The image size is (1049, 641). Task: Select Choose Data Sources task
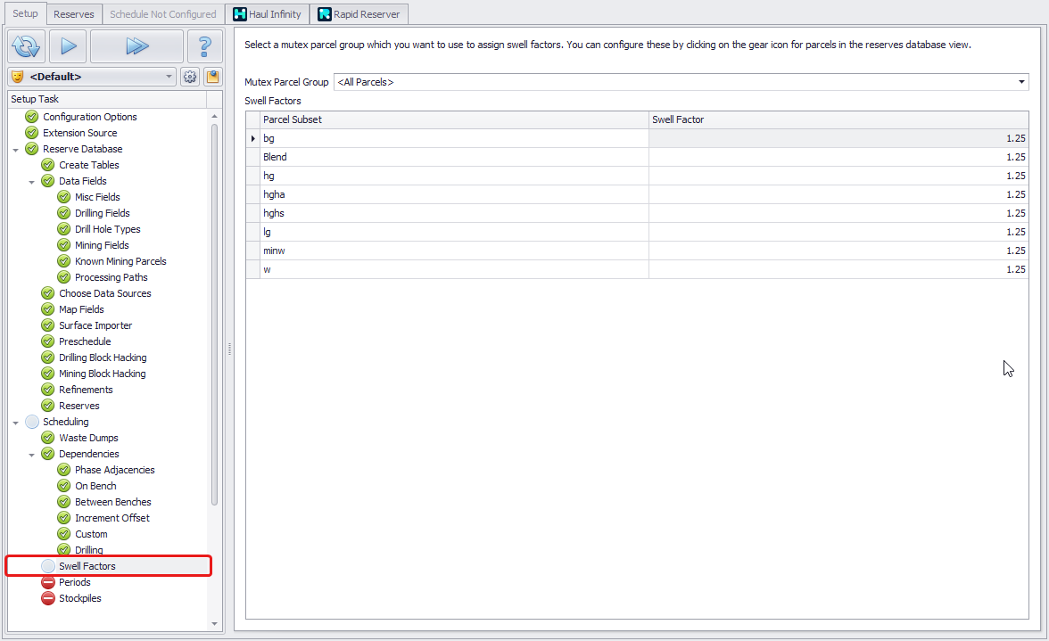point(105,293)
